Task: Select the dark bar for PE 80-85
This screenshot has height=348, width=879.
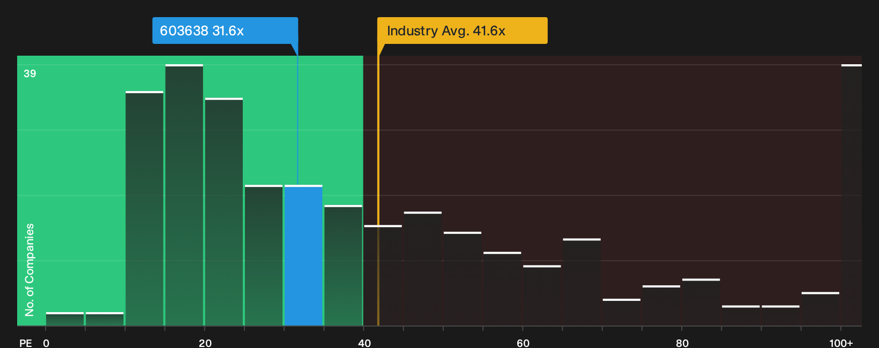Action: click(x=701, y=302)
